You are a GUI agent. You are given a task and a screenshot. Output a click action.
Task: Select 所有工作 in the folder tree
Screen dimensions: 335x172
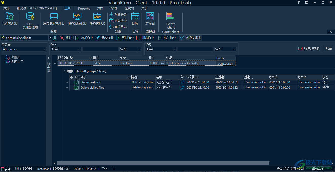(14, 61)
